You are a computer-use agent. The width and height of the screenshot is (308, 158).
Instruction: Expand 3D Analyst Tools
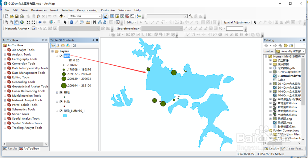5,50
